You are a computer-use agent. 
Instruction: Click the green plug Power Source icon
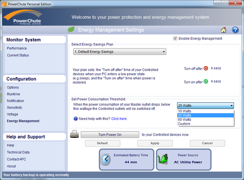(x=163, y=159)
